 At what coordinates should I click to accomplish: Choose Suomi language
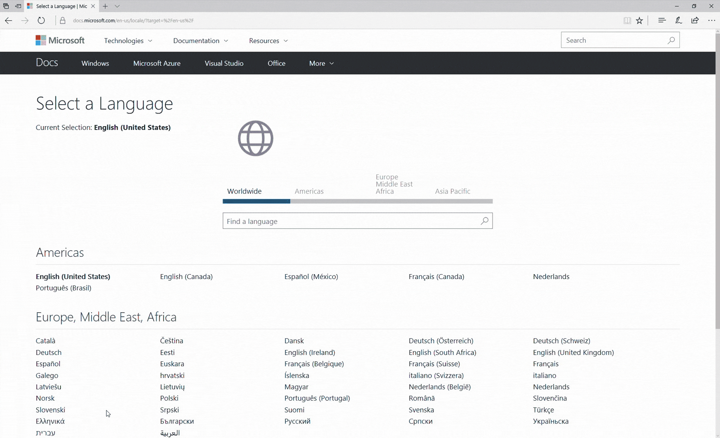(x=294, y=410)
